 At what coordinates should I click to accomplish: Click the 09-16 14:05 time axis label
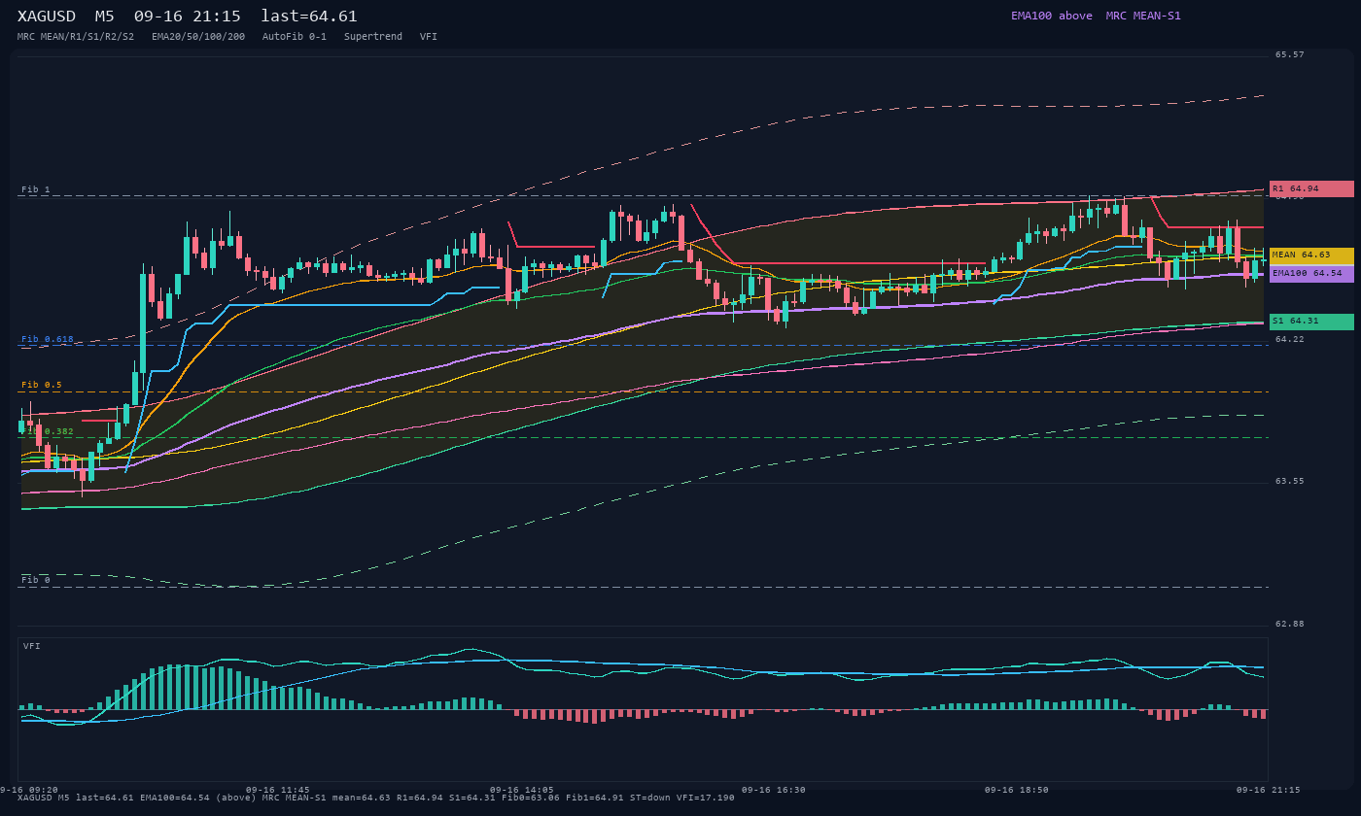click(x=522, y=790)
